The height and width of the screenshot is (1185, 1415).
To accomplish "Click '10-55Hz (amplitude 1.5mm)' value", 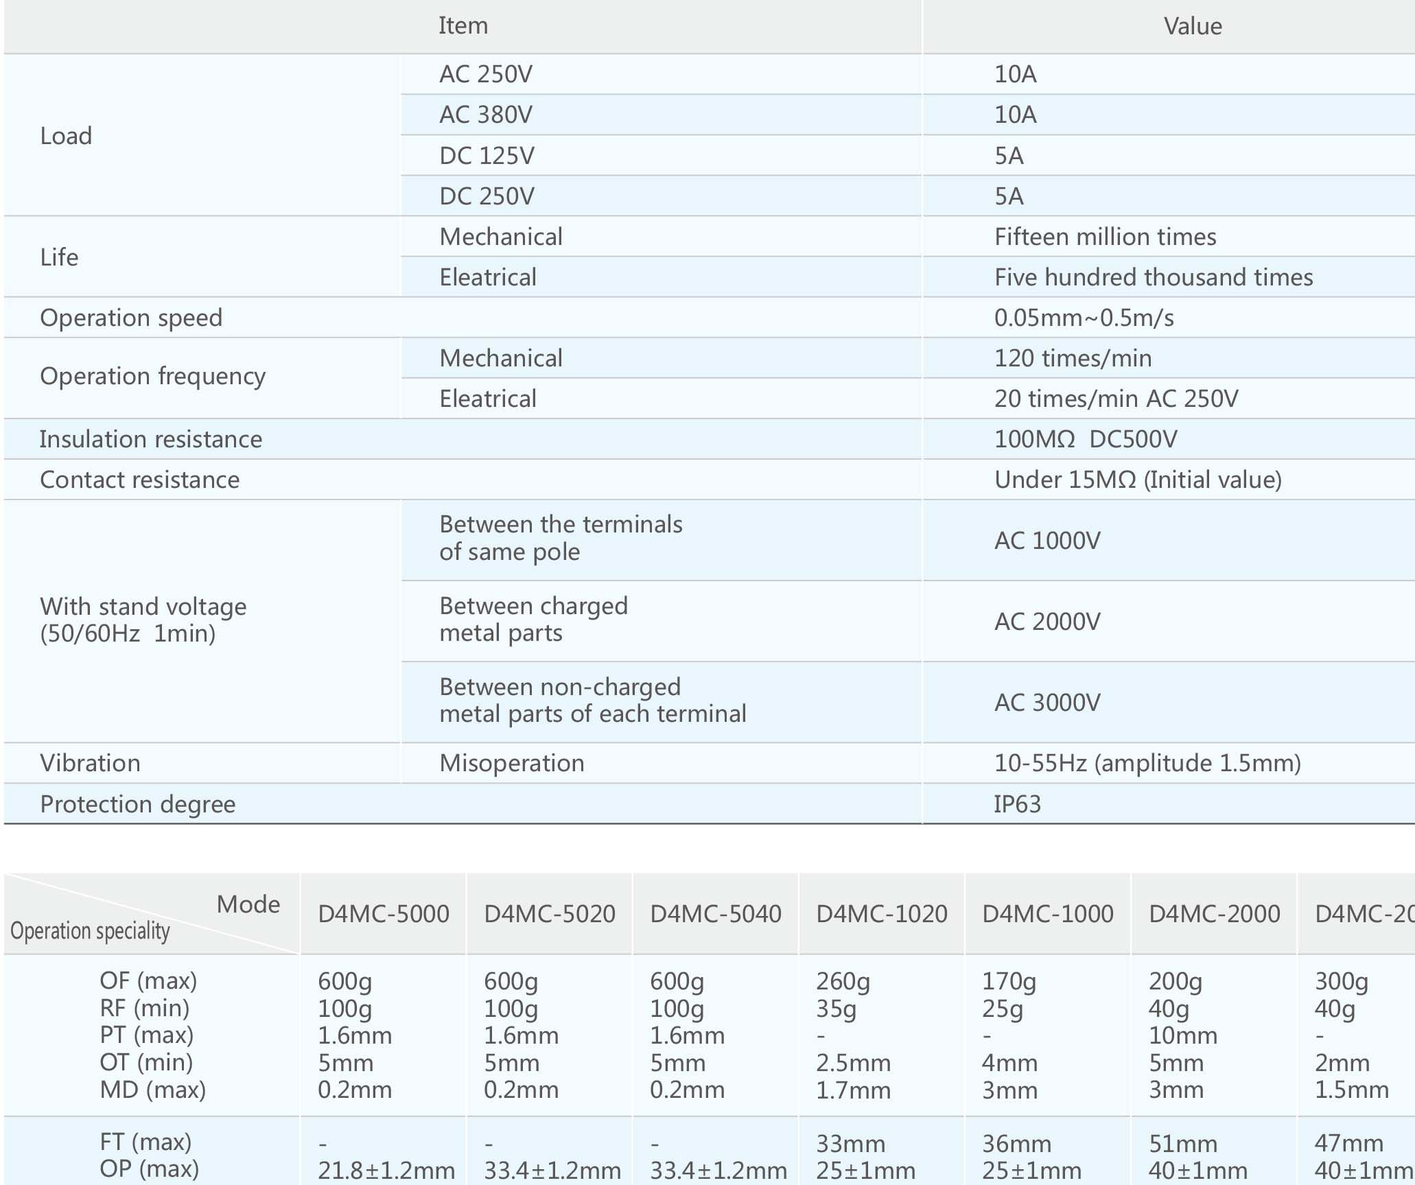I will coord(1147,763).
